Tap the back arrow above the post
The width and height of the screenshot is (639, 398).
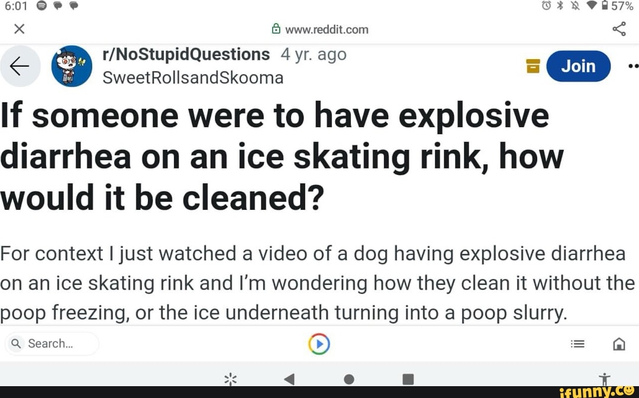(20, 66)
